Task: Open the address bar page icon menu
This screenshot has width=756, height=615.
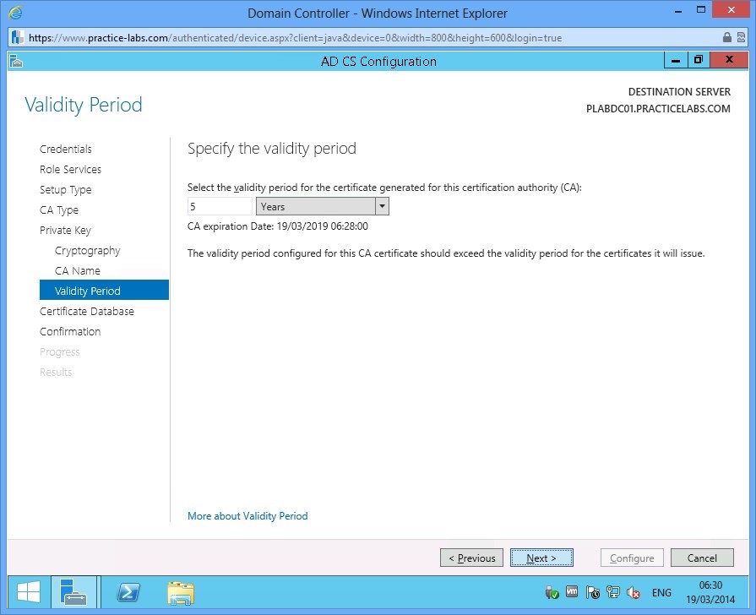Action: [15, 37]
